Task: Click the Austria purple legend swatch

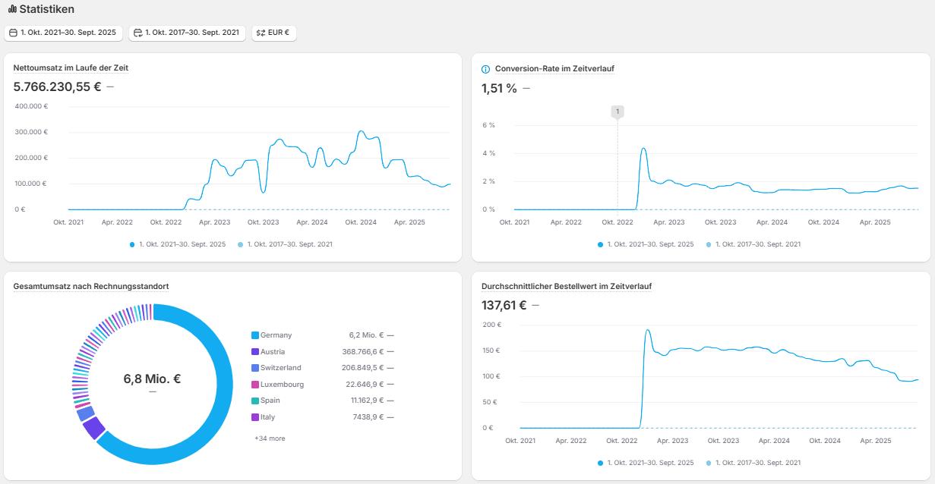Action: [255, 352]
